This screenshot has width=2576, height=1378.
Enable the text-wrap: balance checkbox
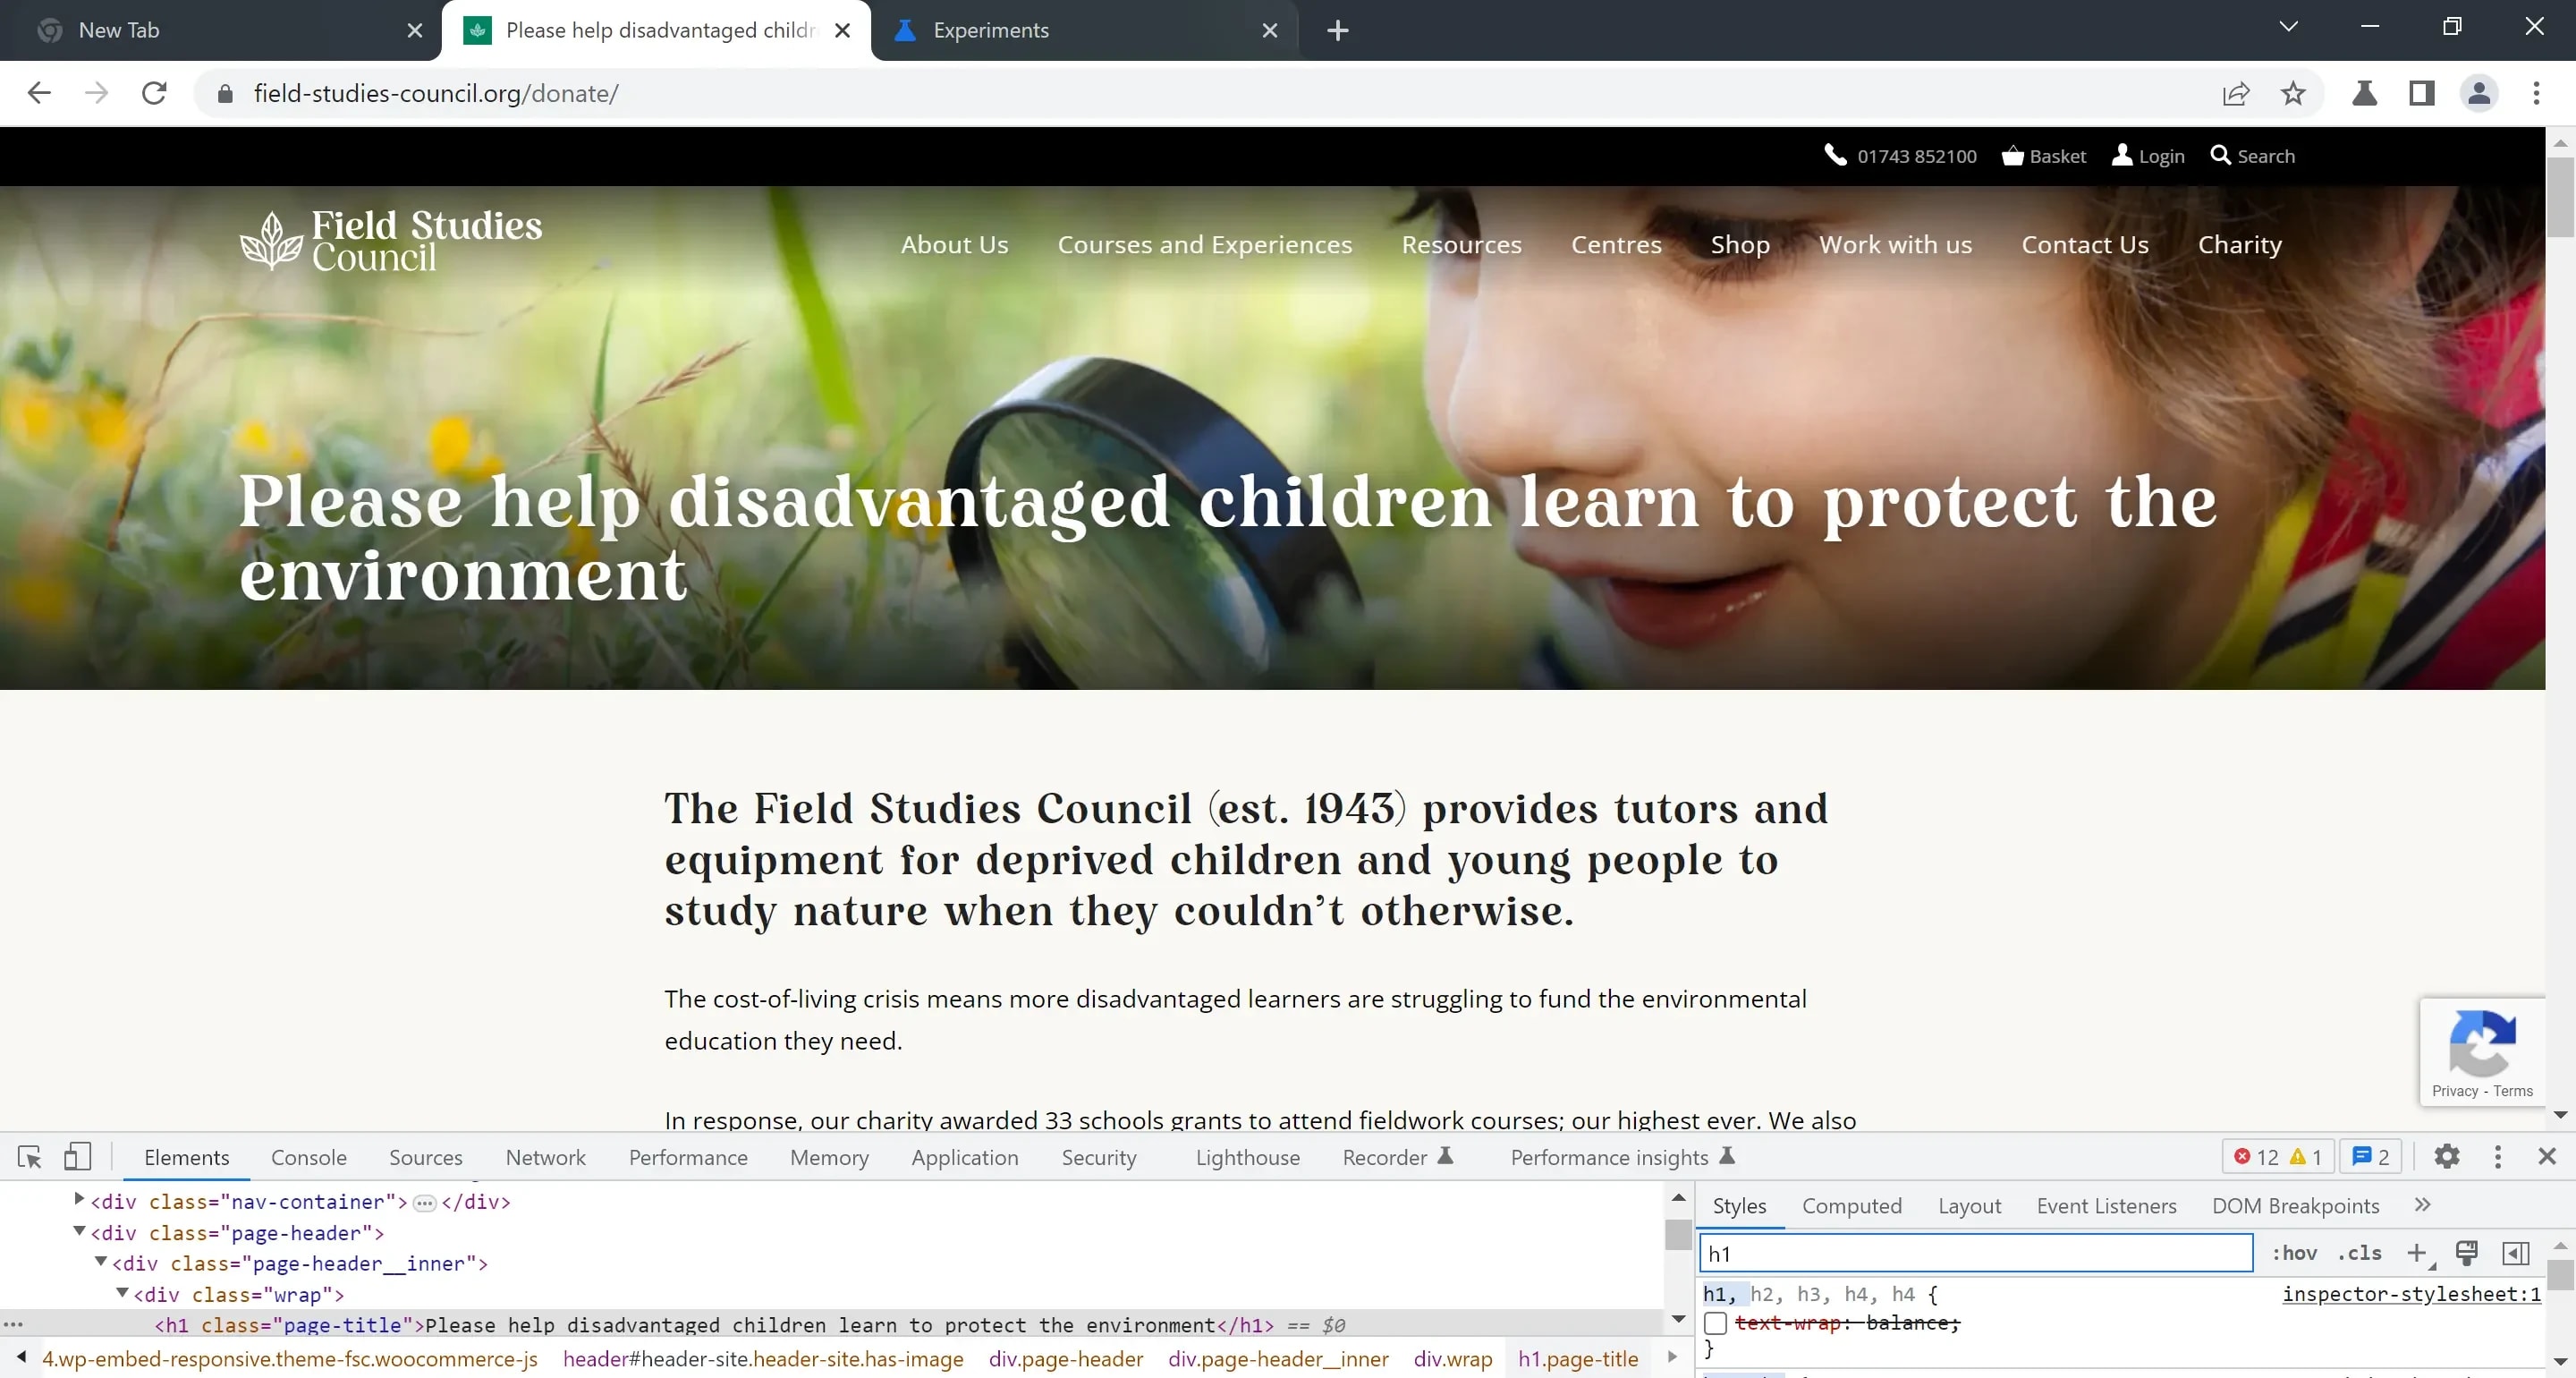pos(1716,1323)
